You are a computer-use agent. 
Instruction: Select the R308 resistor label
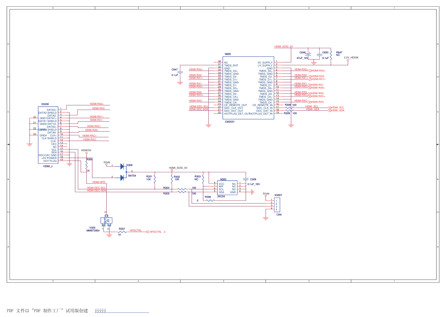click(288, 105)
